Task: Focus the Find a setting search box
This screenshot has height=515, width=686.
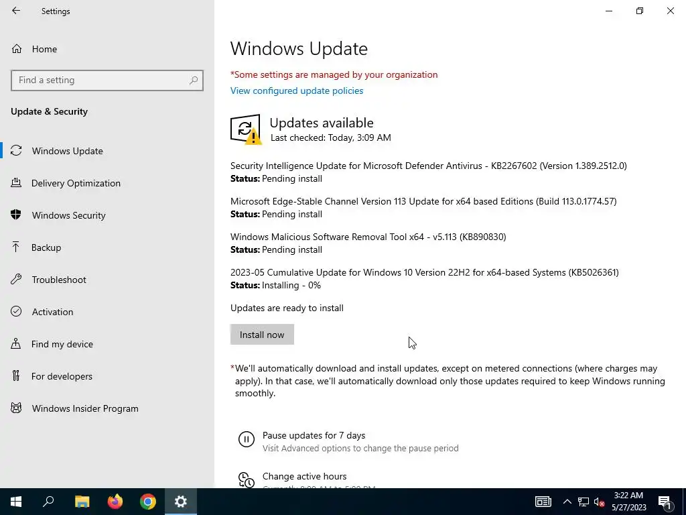Action: pos(107,80)
